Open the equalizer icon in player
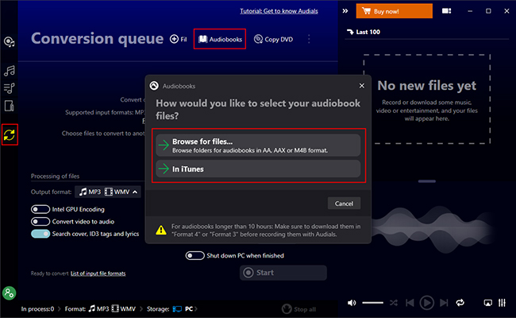516x318 pixels. [x=502, y=303]
